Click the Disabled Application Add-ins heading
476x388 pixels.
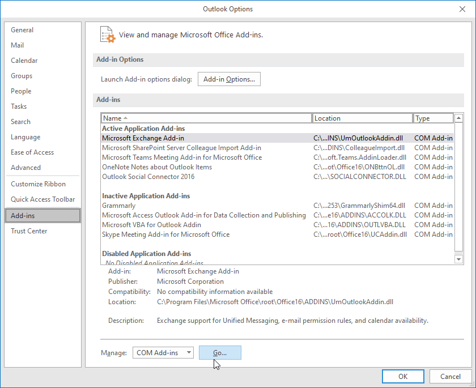coord(147,254)
